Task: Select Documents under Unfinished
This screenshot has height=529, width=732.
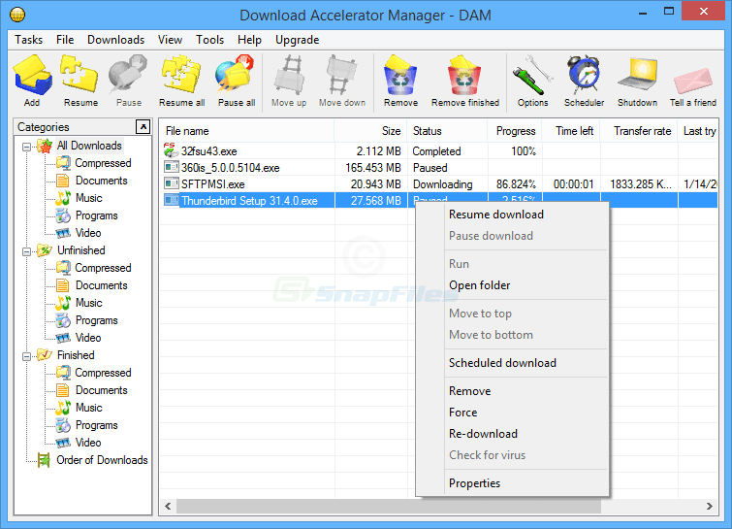Action: point(101,285)
